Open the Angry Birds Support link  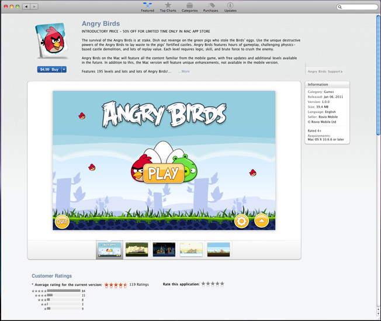325,71
